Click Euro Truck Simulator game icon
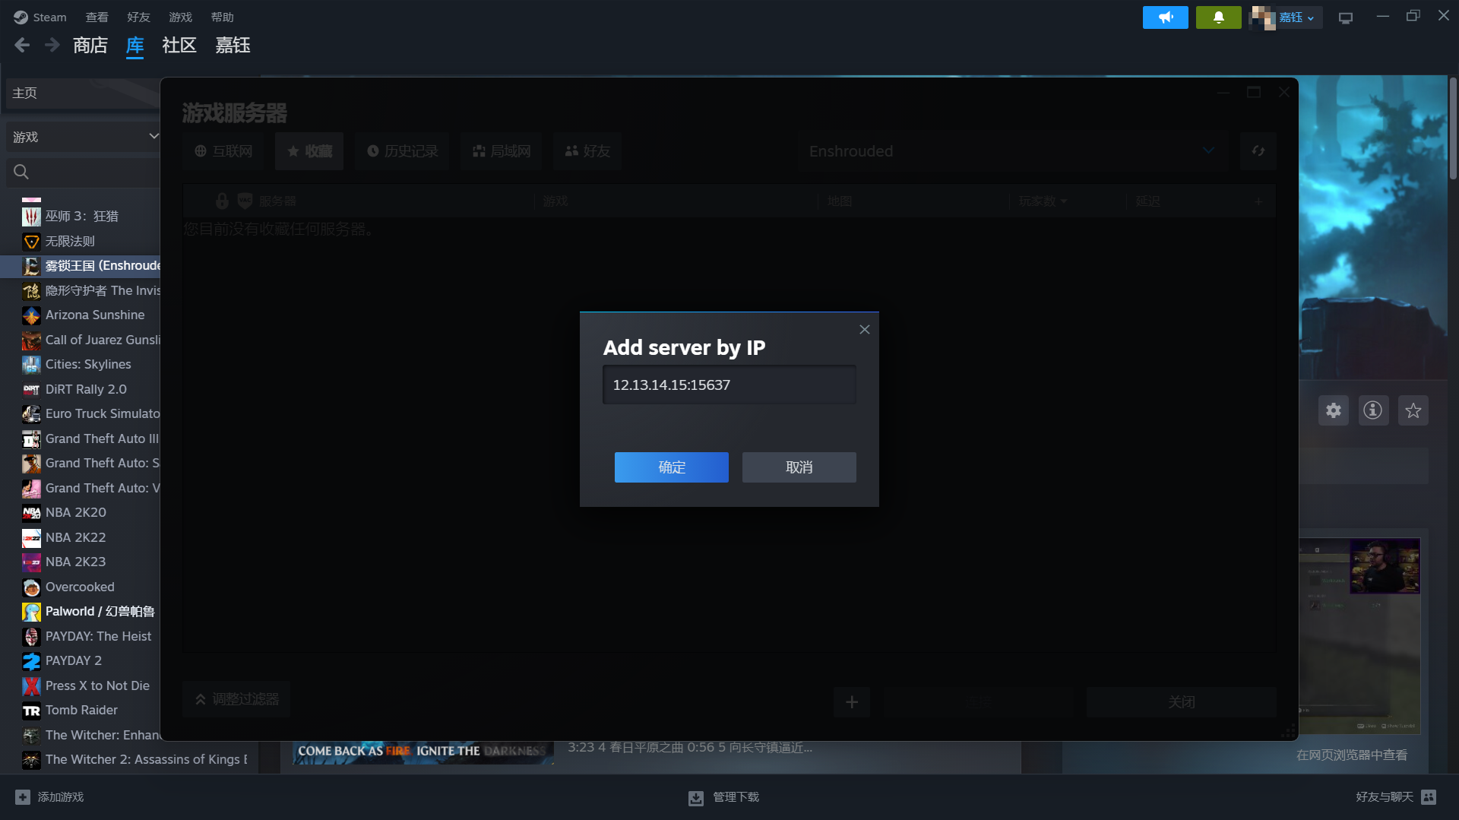 31,414
